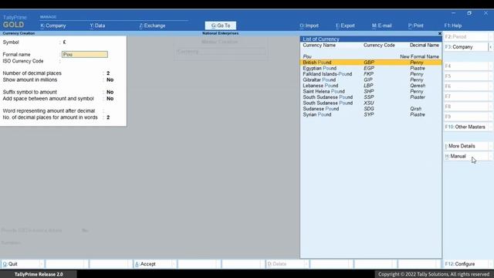Open the Y: Data menu

[97, 25]
